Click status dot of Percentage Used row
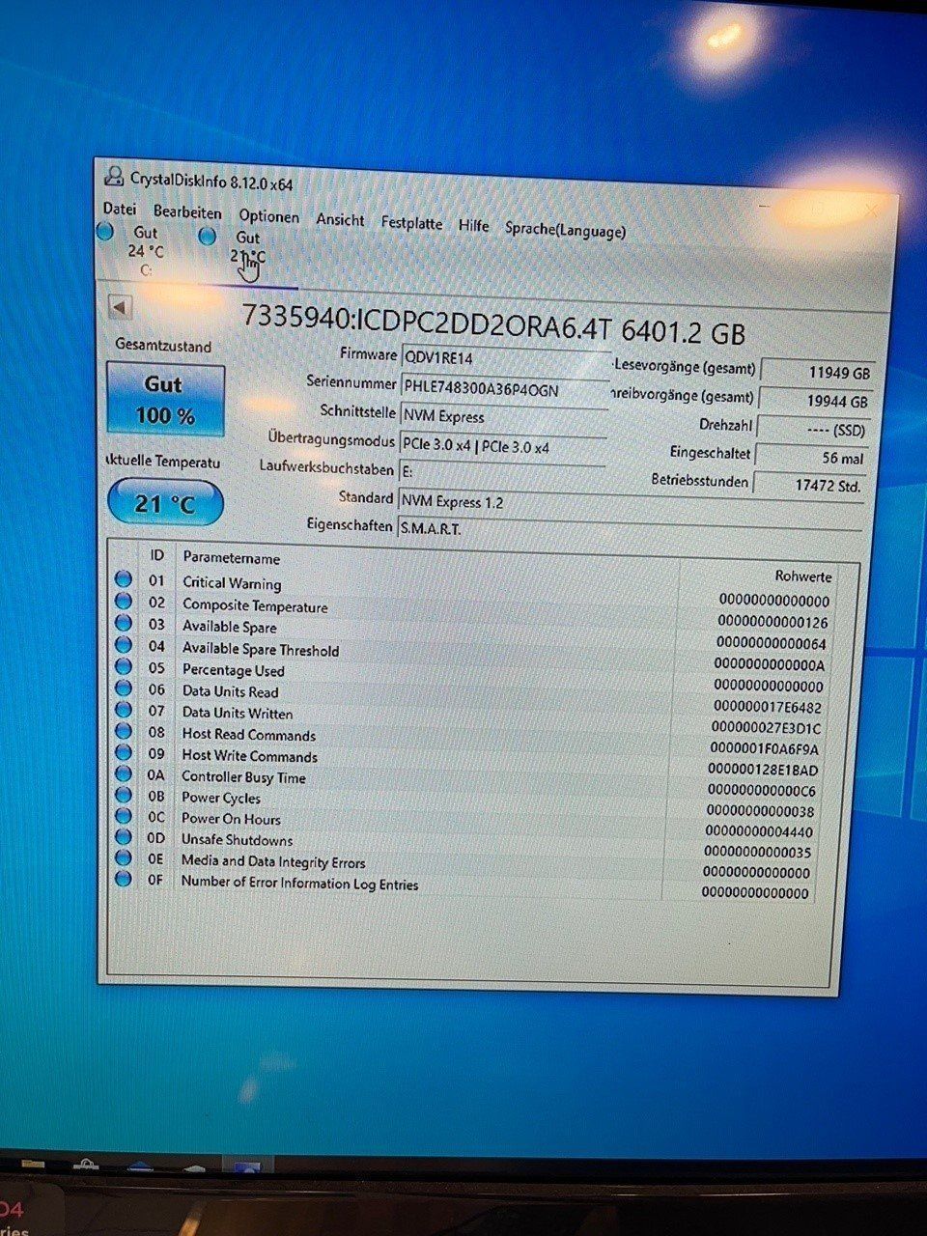 [x=124, y=666]
